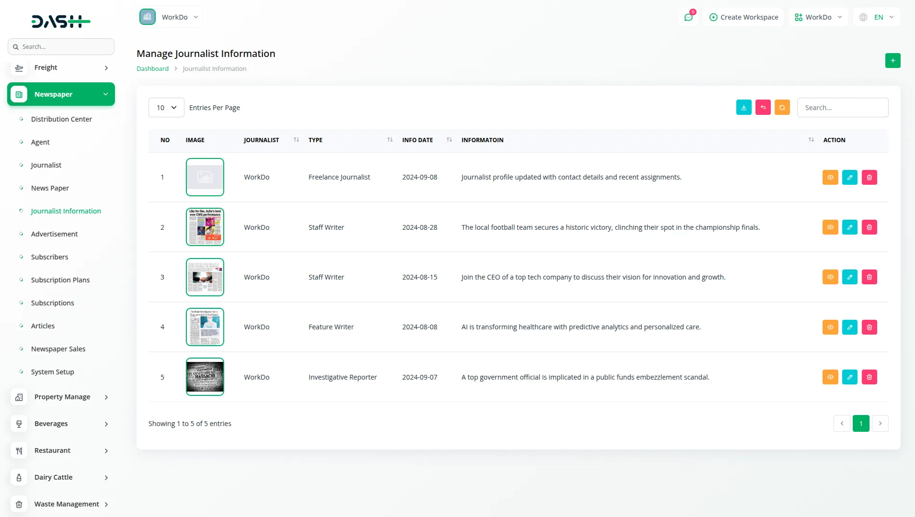Open the Advertisement menu item

click(x=54, y=234)
